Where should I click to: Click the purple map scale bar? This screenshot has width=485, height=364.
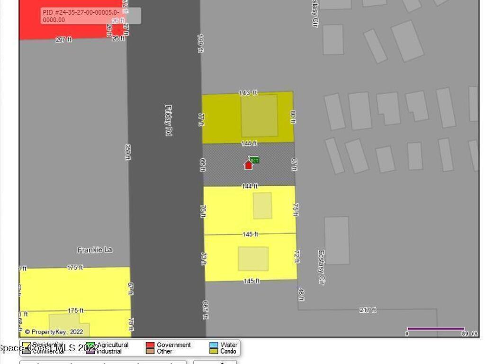click(435, 328)
